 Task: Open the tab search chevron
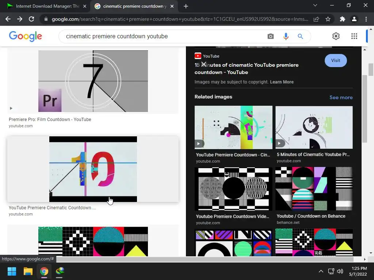pyautogui.click(x=315, y=5)
